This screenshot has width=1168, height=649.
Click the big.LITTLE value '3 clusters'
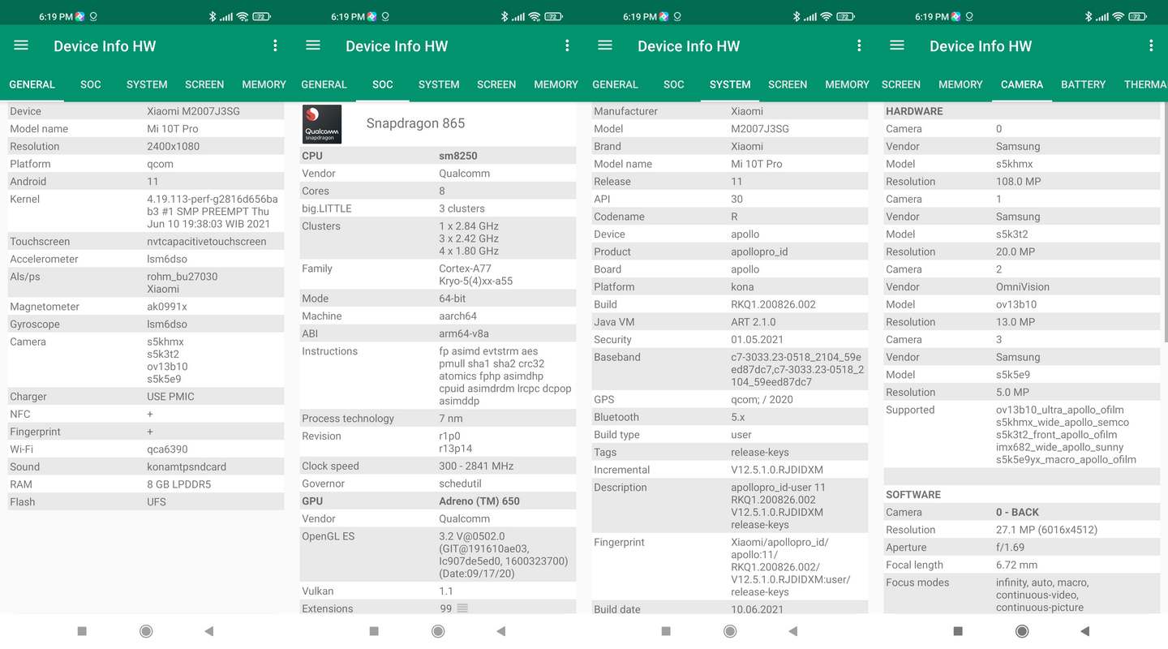pos(462,208)
